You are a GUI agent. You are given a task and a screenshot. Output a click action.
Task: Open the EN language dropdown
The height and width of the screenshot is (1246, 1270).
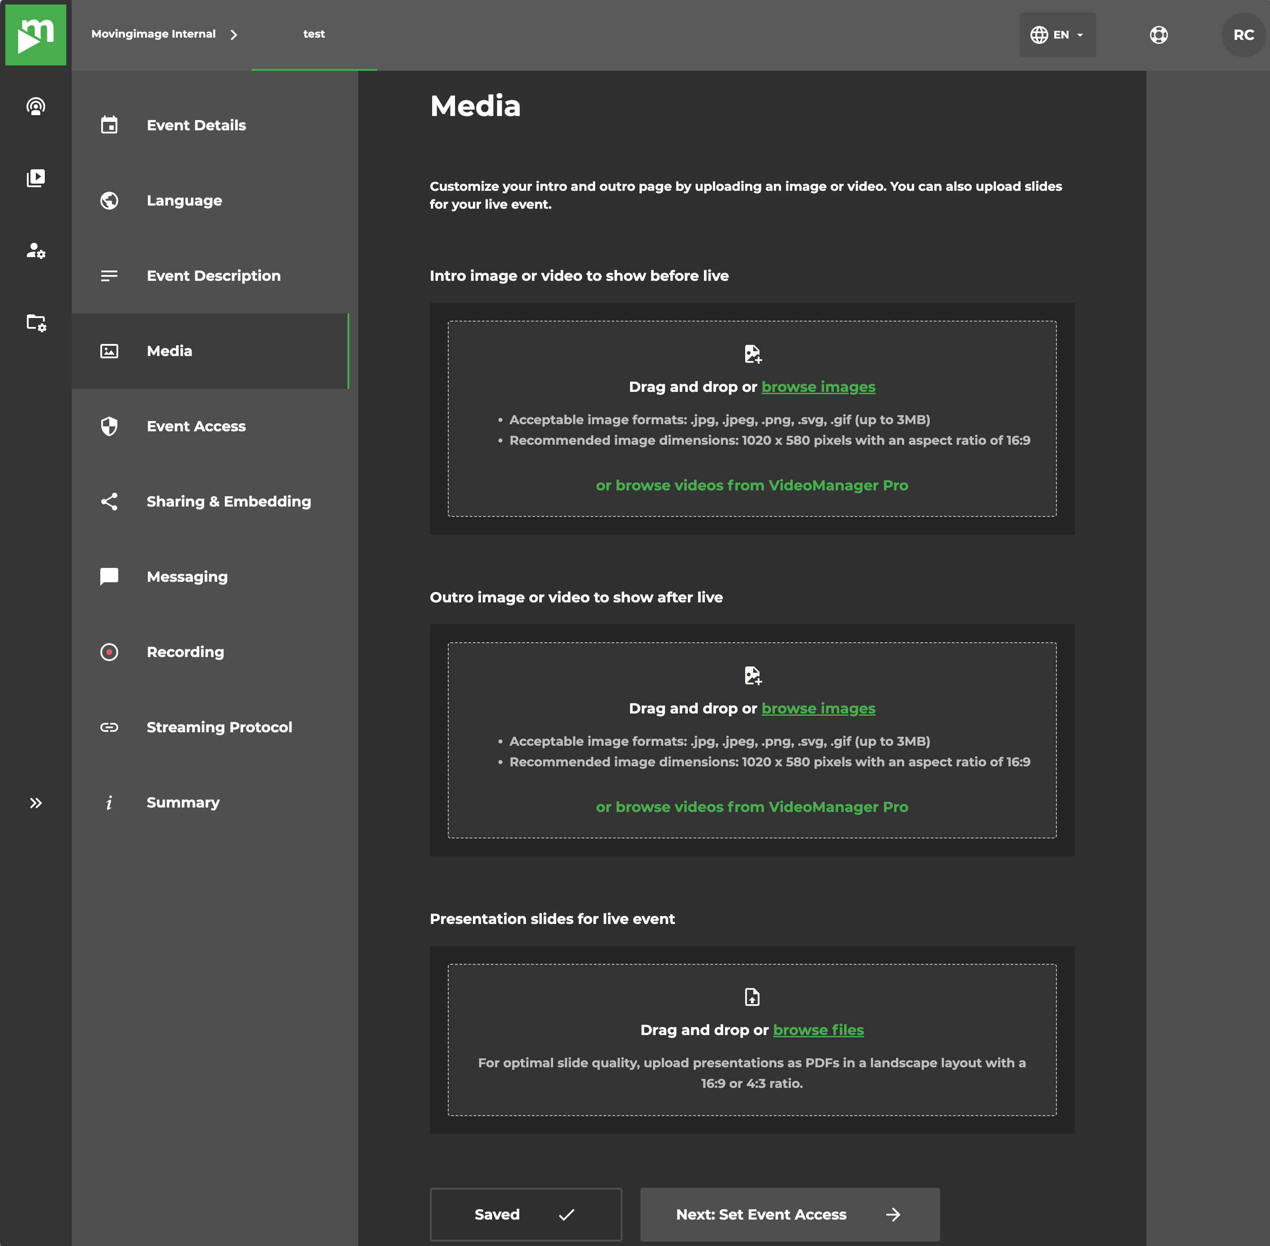click(x=1057, y=34)
